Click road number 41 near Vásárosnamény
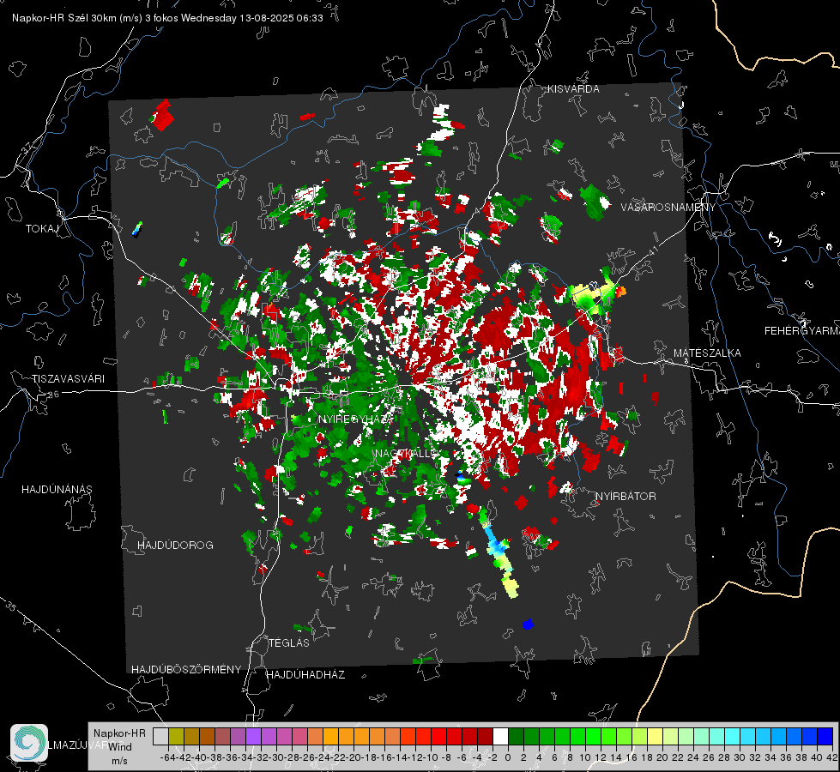 point(653,250)
